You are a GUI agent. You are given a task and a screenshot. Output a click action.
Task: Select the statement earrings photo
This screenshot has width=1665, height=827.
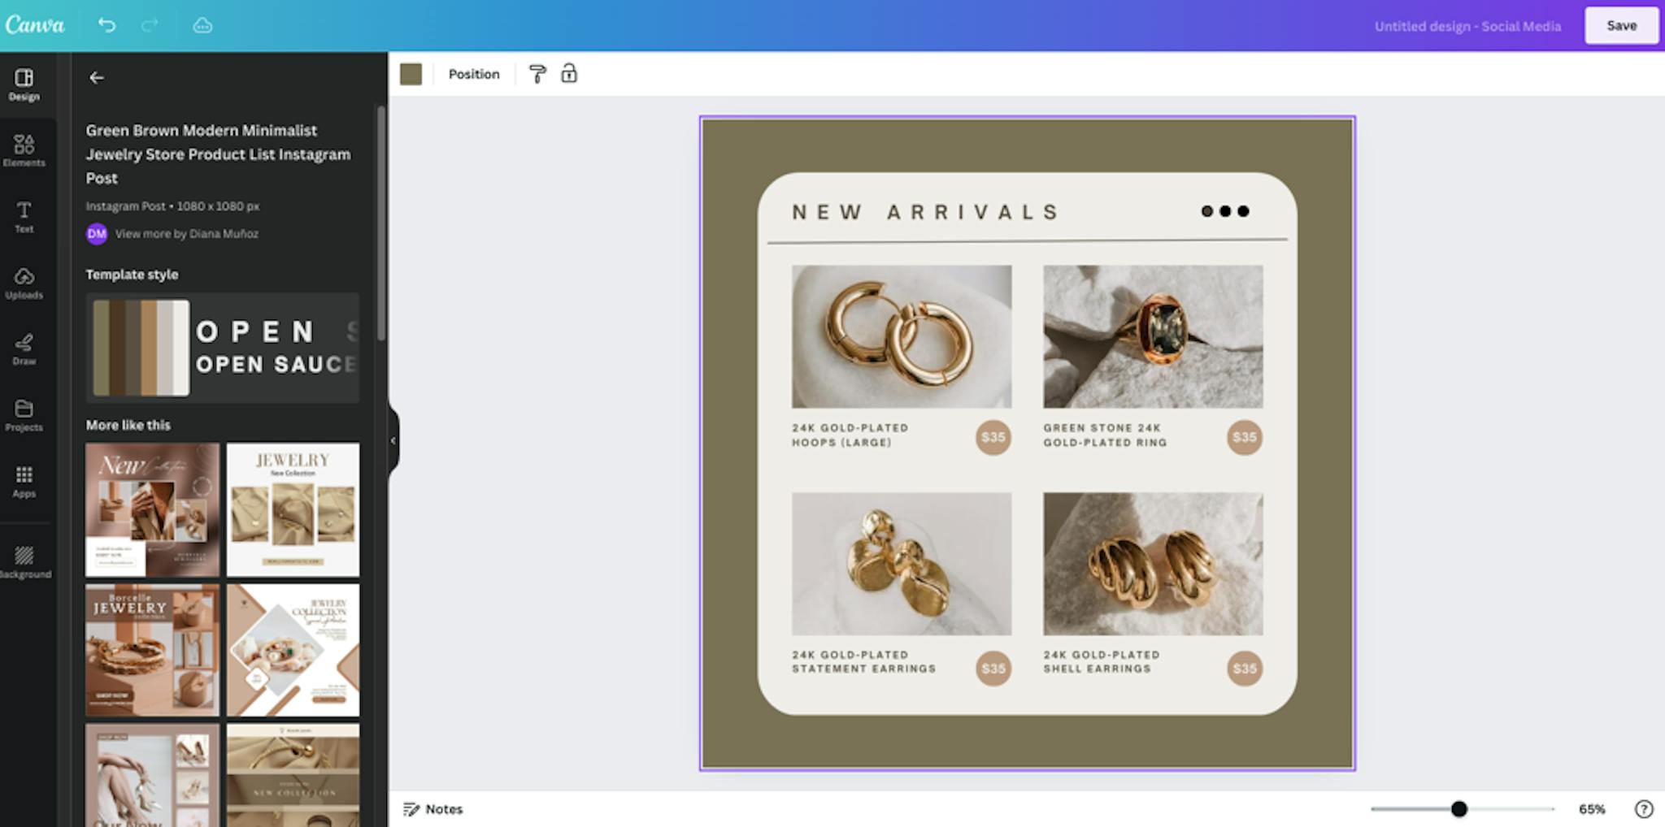[902, 564]
